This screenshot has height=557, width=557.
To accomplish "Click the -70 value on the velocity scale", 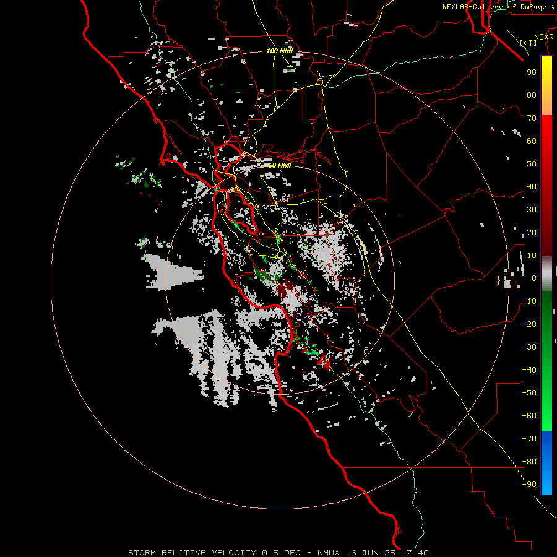I will [x=529, y=439].
